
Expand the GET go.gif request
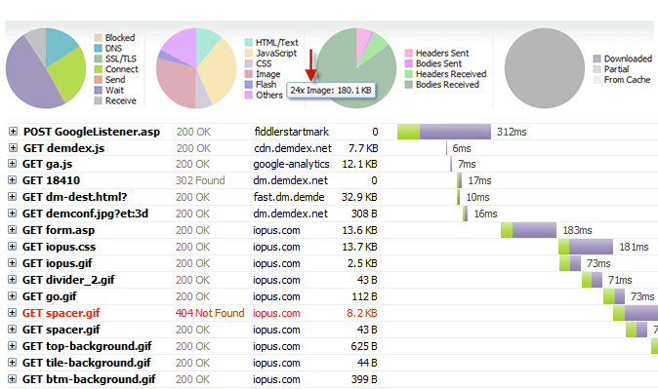point(12,296)
